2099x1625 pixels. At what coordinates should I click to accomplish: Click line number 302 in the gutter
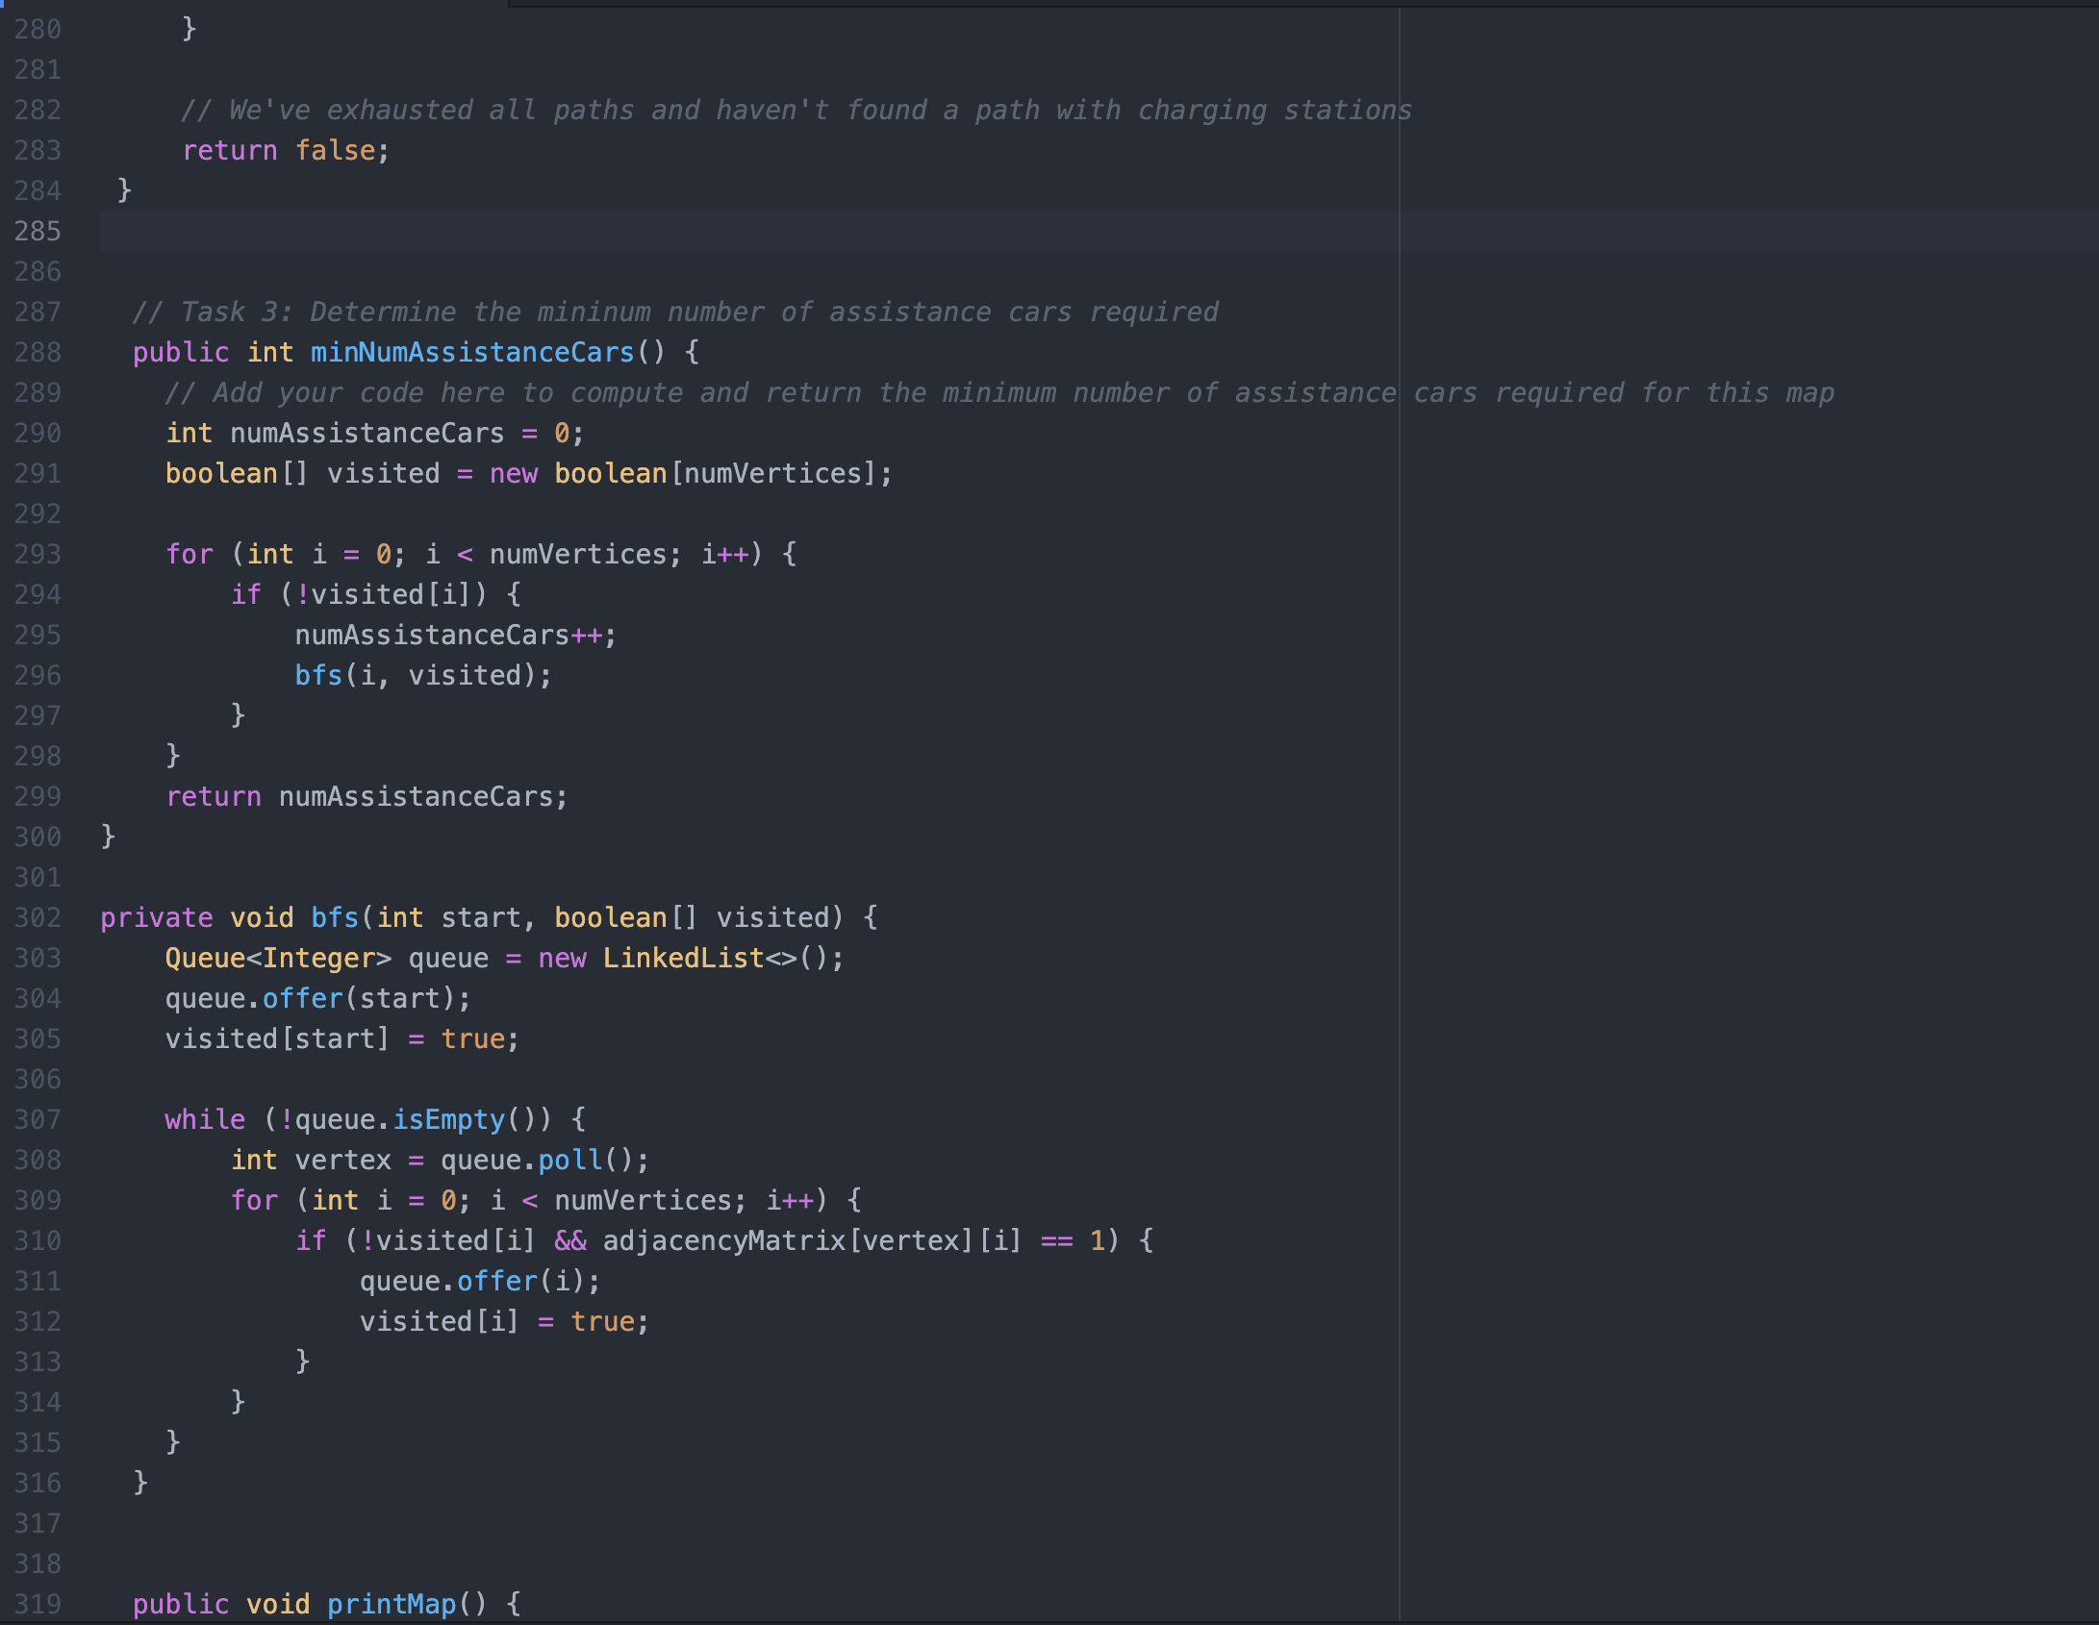(38, 916)
